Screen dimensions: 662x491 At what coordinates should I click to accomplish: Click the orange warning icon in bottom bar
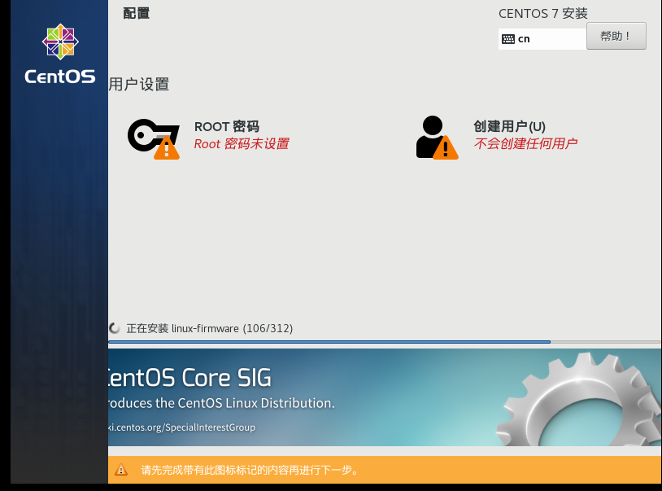coord(121,470)
